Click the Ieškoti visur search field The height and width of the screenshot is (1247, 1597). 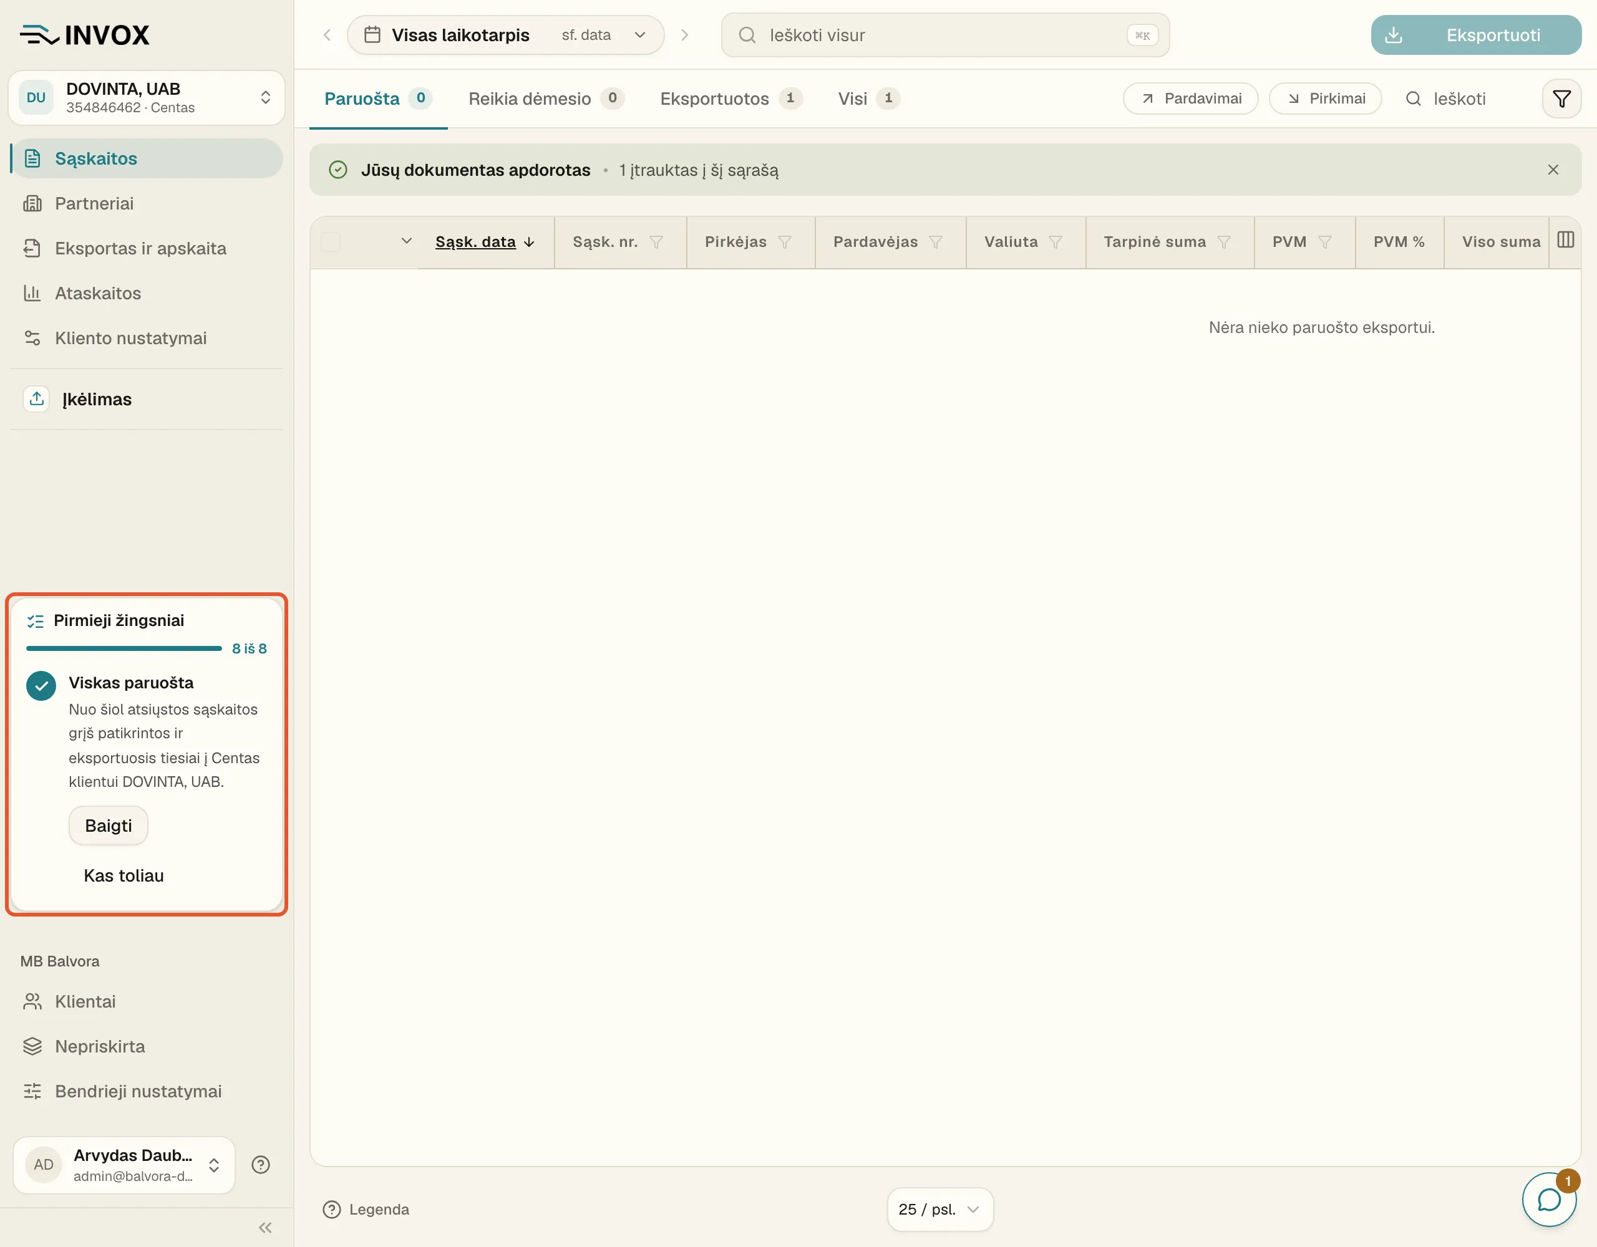(944, 35)
